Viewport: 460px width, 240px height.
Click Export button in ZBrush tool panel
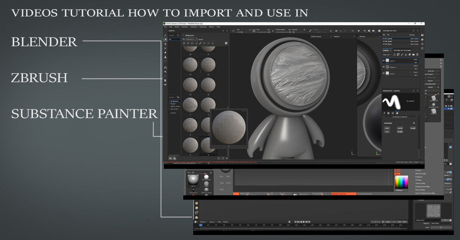[x=430, y=80]
